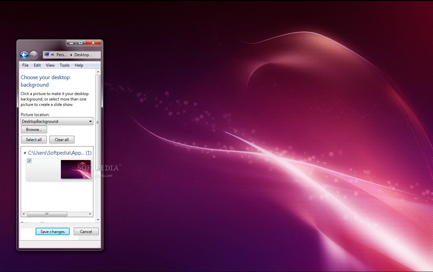This screenshot has width=433, height=272.
Task: Maximize the Desktop Background window
Action: pyautogui.click(x=81, y=43)
